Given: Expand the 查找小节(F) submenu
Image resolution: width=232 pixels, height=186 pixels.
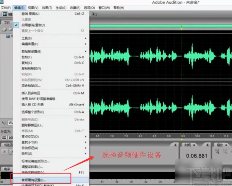Looking at the screenshot, I should (51, 142).
